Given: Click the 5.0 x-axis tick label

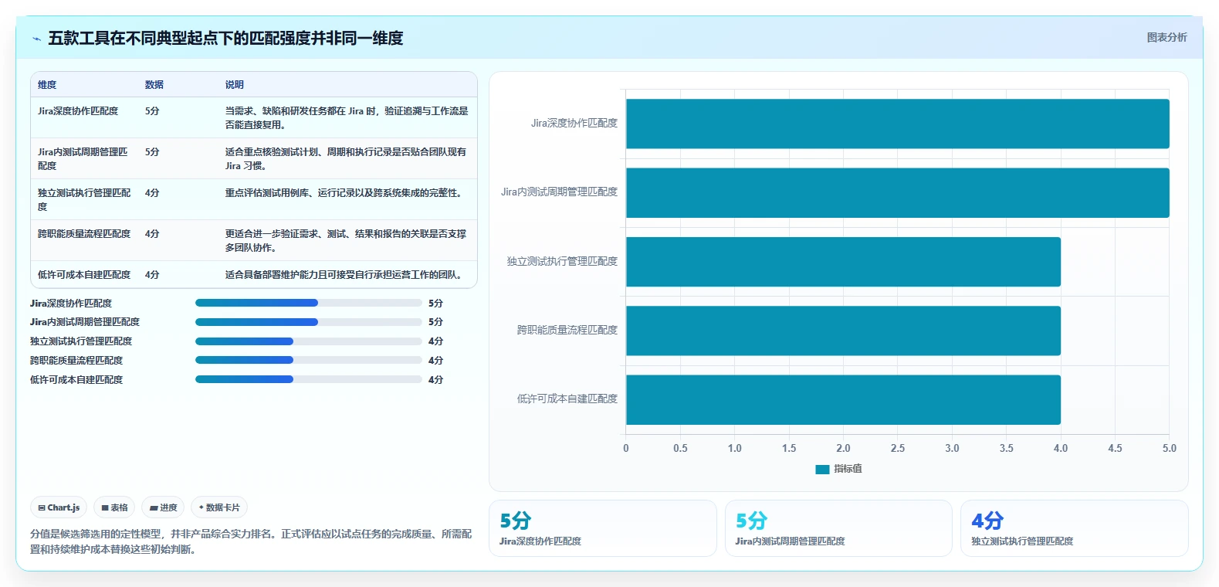Looking at the screenshot, I should pos(1169,448).
